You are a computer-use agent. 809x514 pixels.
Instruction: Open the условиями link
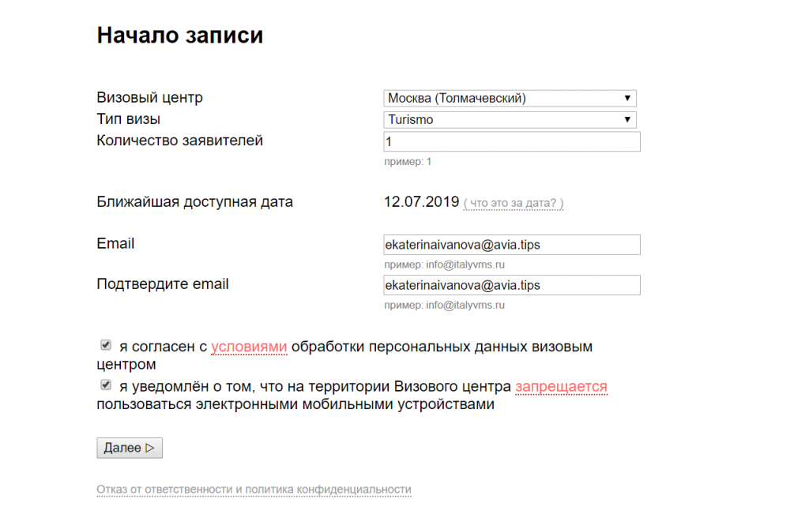point(249,347)
